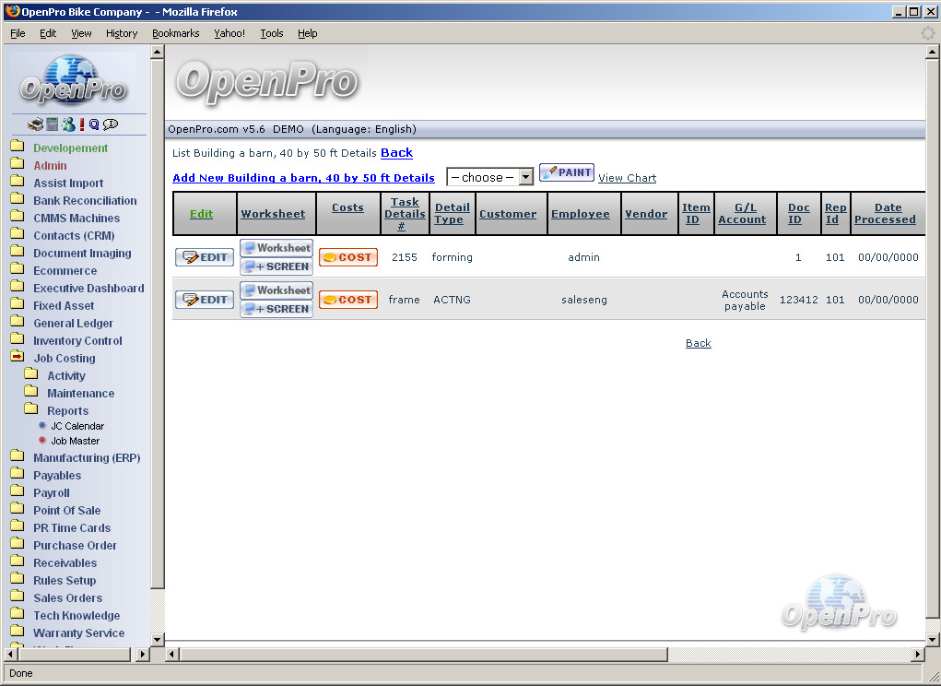Viewport: 941px width, 686px height.
Task: Expand the Reports subfolder
Action: click(67, 411)
